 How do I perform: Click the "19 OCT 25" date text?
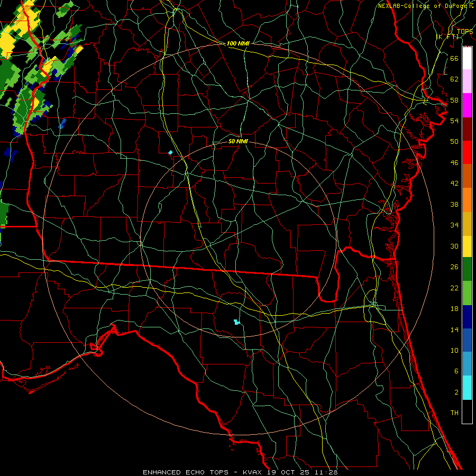pos(290,472)
